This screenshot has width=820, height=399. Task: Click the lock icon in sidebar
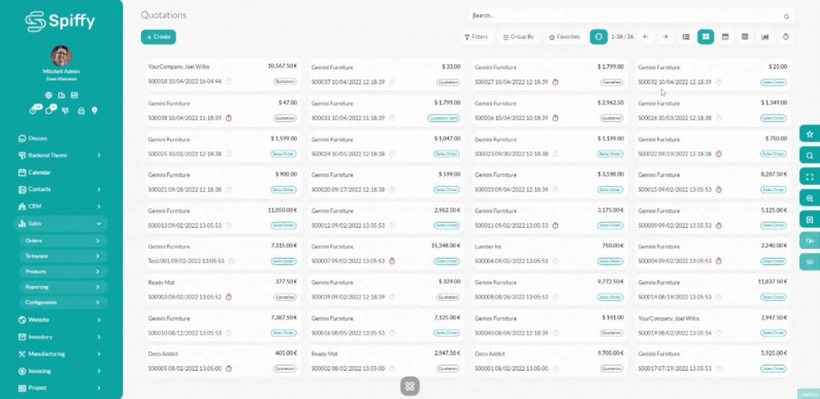pos(81,111)
